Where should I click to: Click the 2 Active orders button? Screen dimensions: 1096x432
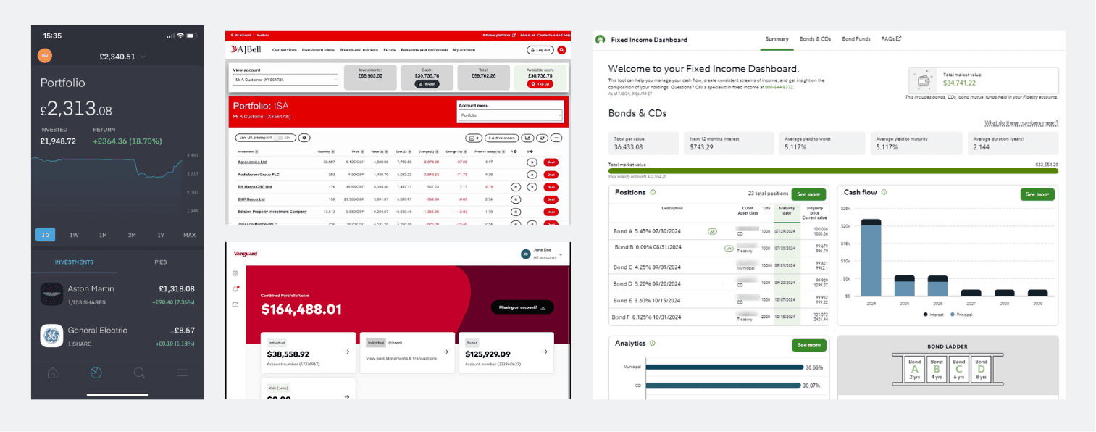coord(501,137)
